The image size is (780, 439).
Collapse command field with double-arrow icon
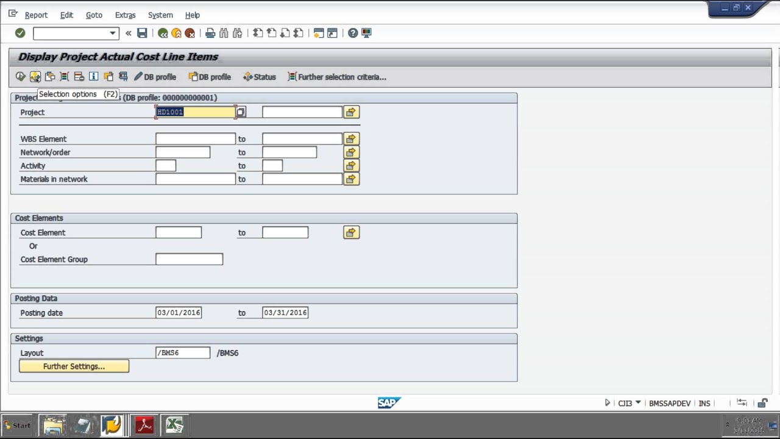129,33
